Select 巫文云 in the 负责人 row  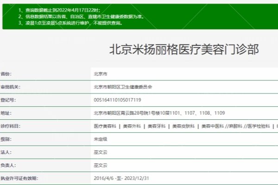(x=101, y=166)
